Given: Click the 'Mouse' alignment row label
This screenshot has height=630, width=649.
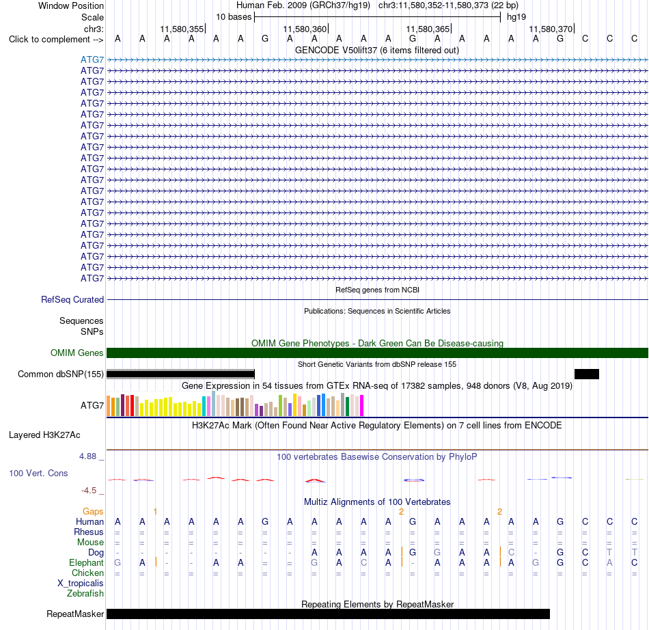Looking at the screenshot, I should pyautogui.click(x=91, y=543).
